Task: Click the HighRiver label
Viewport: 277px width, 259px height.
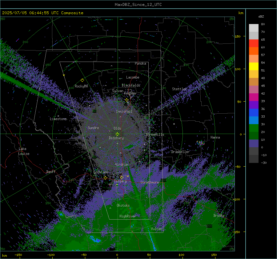Action: pyautogui.click(x=127, y=216)
